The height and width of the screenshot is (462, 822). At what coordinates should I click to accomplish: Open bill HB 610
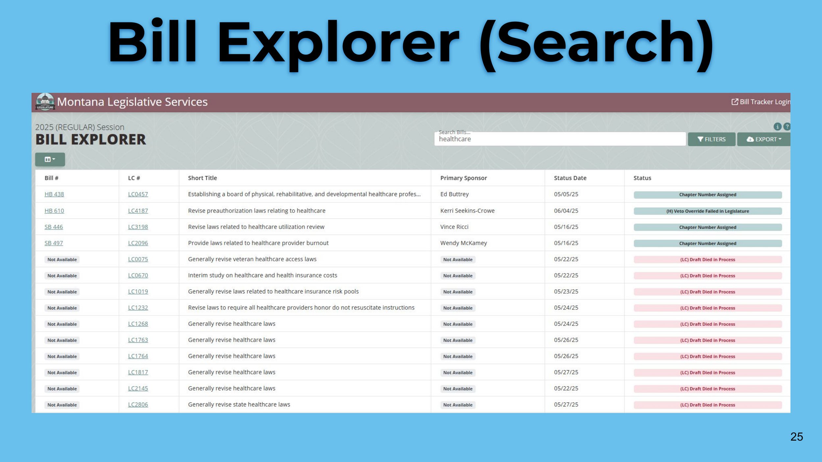pos(54,211)
